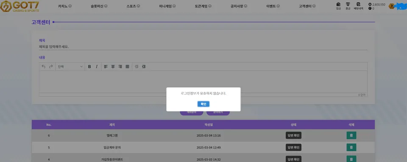The image size is (407, 162).
Task: Click the 0 단어 word count
Action: (x=362, y=95)
